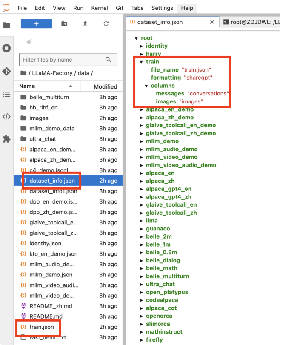Select the ultra_chat folder in file list

(69, 139)
